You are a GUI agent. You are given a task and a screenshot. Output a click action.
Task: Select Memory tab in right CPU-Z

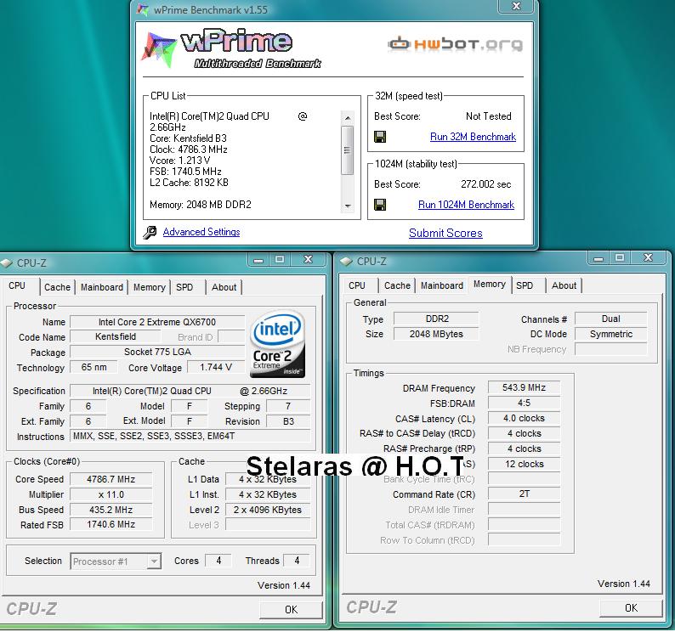490,285
